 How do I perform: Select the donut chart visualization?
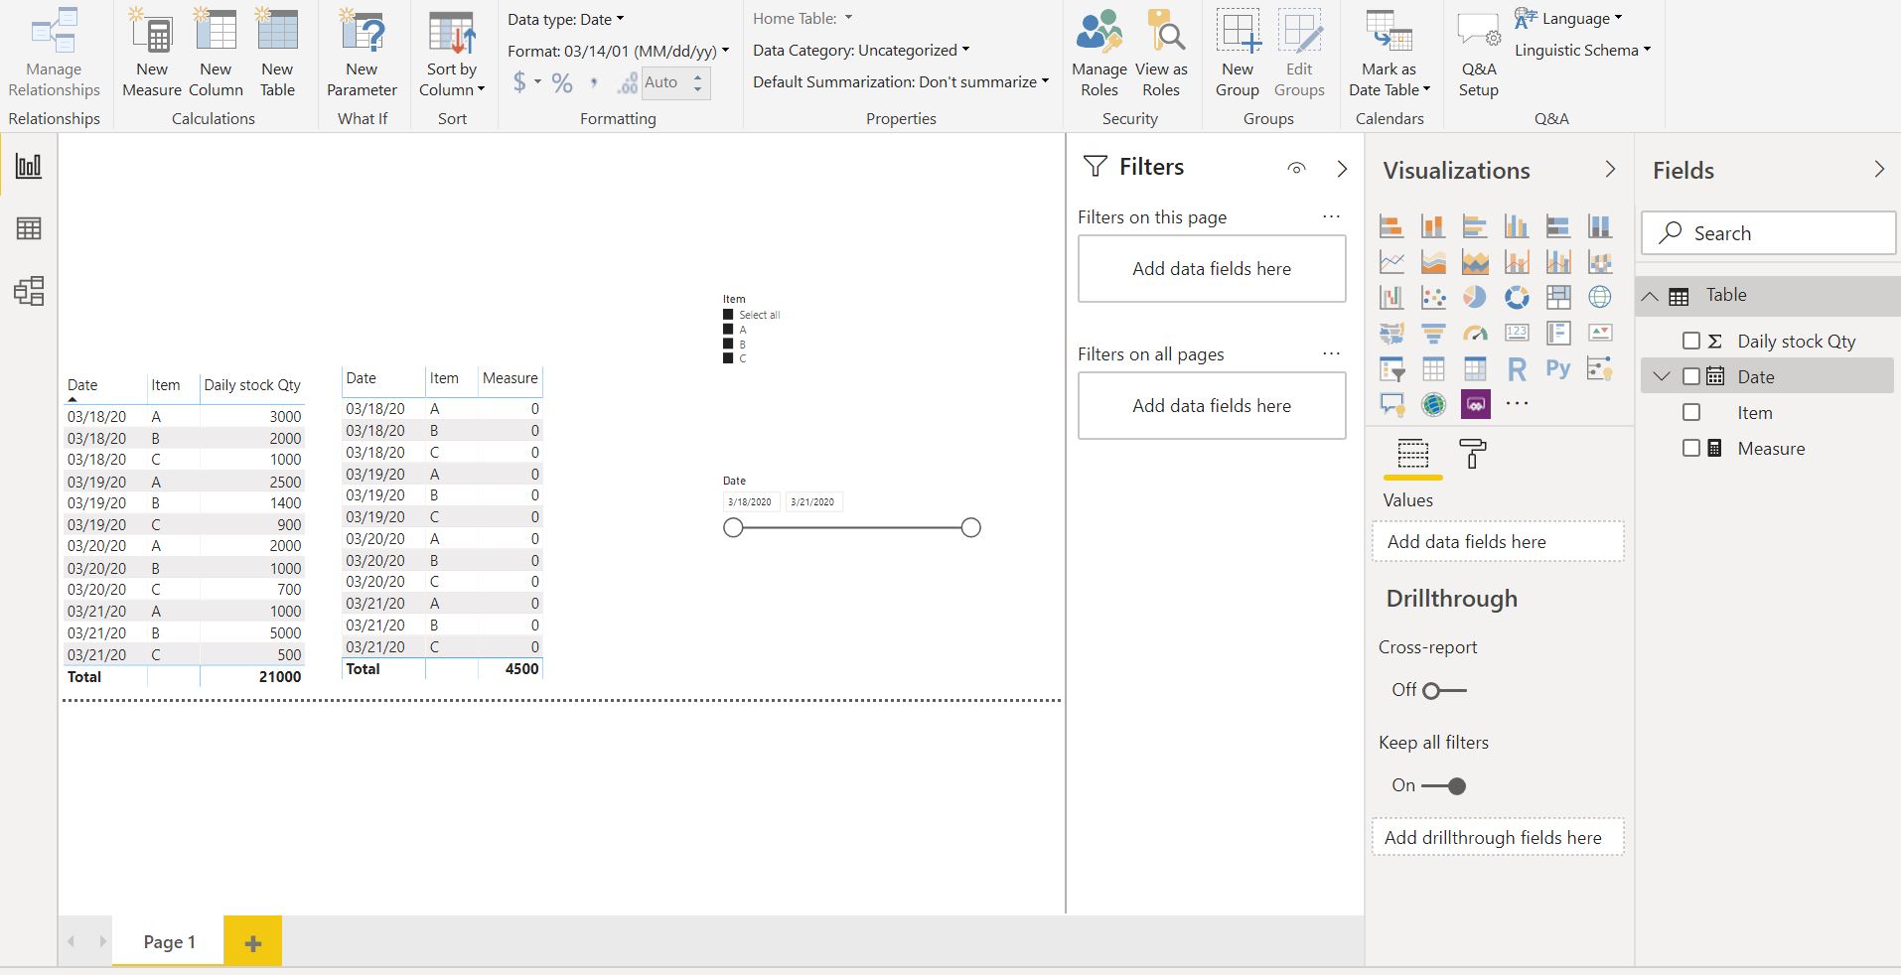[x=1517, y=297]
